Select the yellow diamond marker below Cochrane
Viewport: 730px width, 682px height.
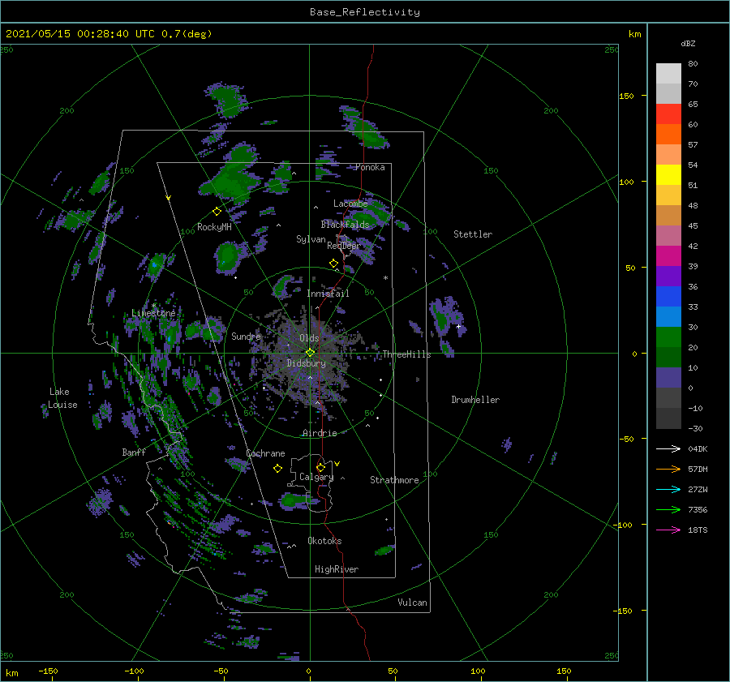tap(277, 469)
